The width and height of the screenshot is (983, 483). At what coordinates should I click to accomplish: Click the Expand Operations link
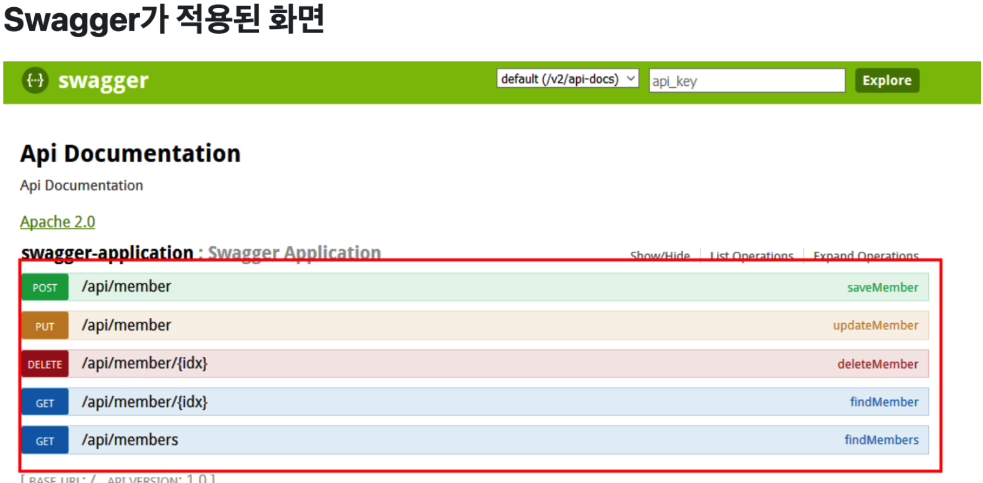866,256
